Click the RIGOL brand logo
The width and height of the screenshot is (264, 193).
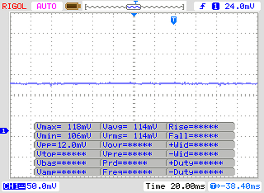coord(14,7)
